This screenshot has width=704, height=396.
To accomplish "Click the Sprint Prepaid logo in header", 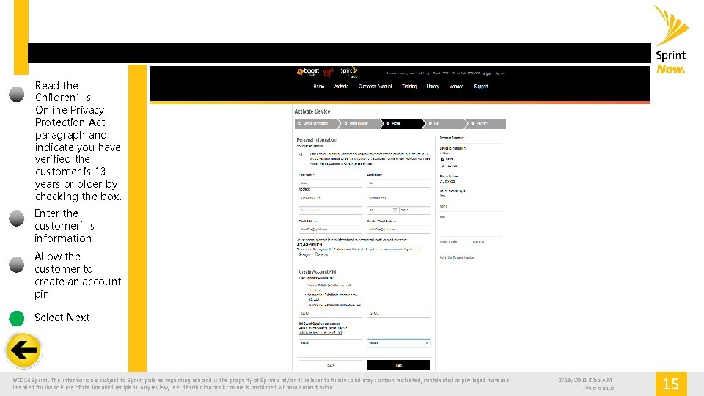I will 349,72.
